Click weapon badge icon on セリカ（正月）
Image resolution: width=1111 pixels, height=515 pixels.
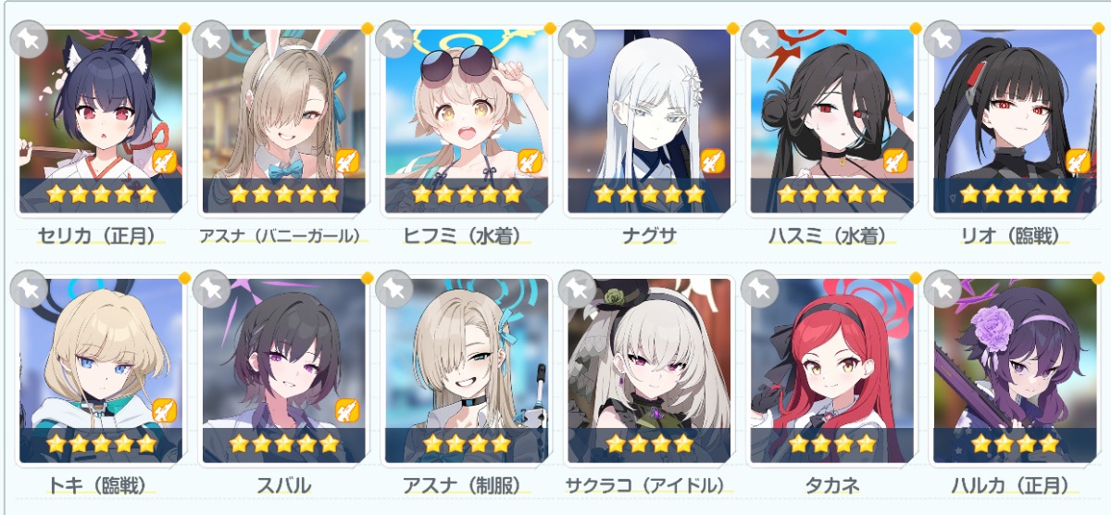[165, 161]
